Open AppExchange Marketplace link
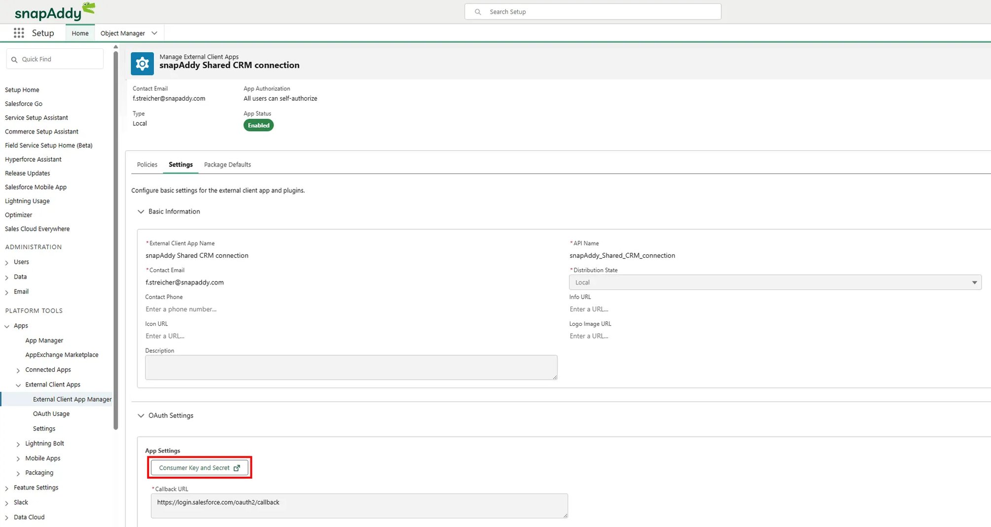Screen dimensions: 991x527 tap(62, 354)
